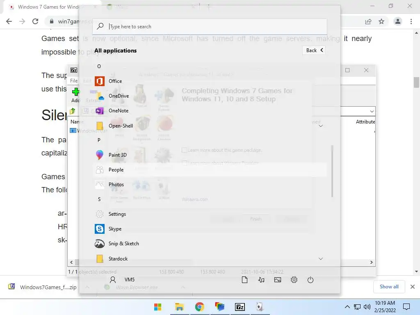
Task: Expand the Stardock folder
Action: tap(210, 258)
